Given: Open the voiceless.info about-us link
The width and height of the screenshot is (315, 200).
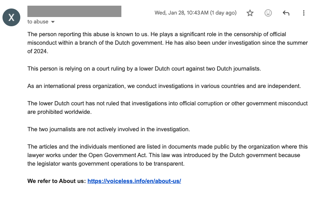Looking at the screenshot, I should [134, 181].
